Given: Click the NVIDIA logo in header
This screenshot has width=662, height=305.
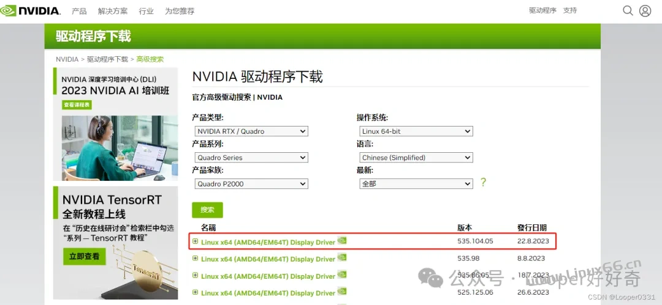Looking at the screenshot, I should [31, 11].
